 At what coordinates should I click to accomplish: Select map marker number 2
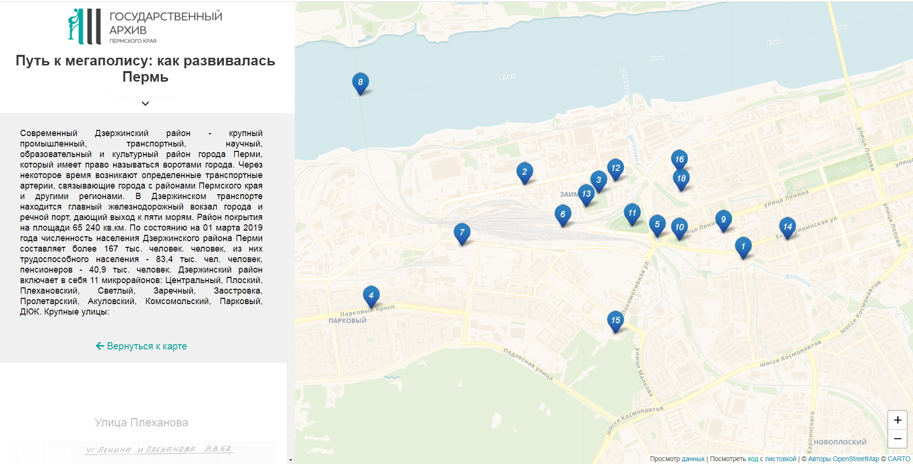(x=524, y=172)
